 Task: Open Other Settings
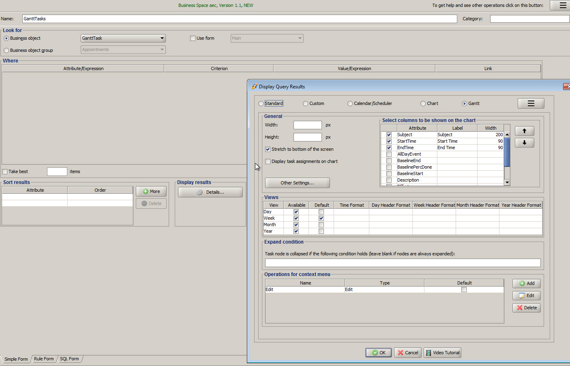pos(297,183)
